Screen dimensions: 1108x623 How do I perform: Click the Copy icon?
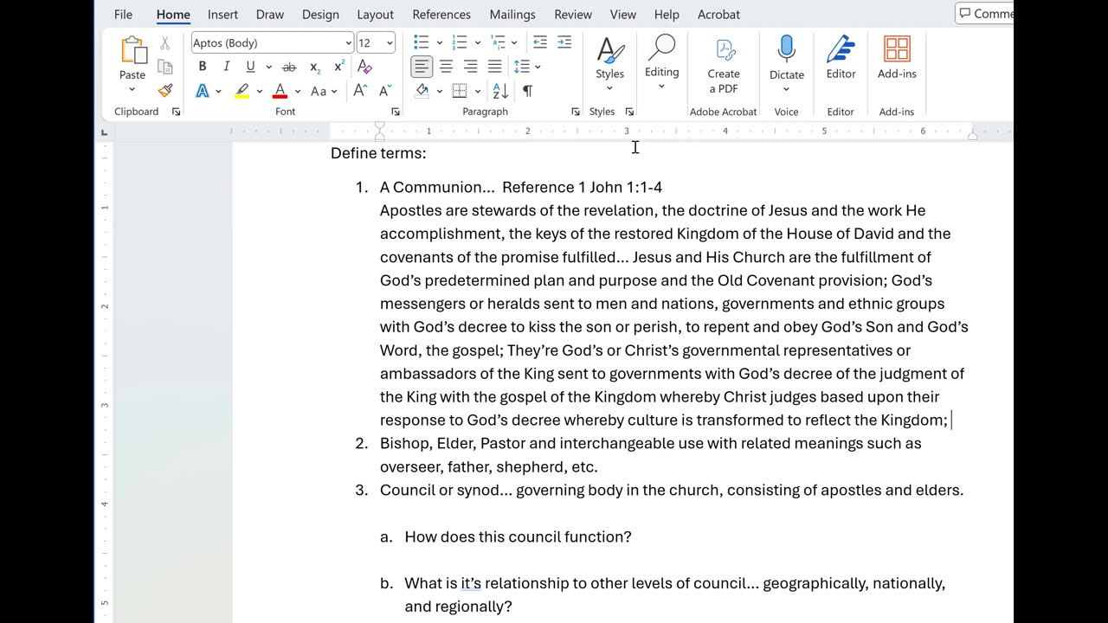164,67
